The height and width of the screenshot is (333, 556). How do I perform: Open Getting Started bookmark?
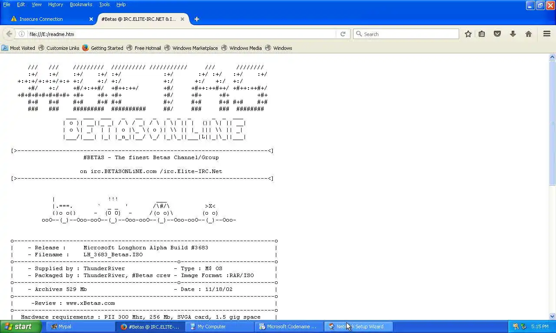pos(103,48)
